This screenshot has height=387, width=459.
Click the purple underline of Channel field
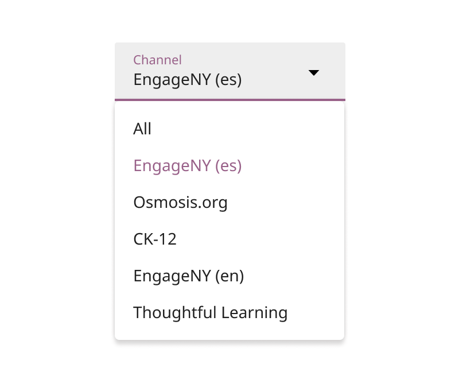coord(229,100)
